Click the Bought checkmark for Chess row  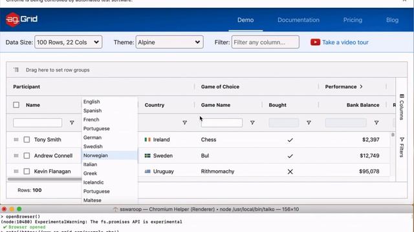click(290, 140)
